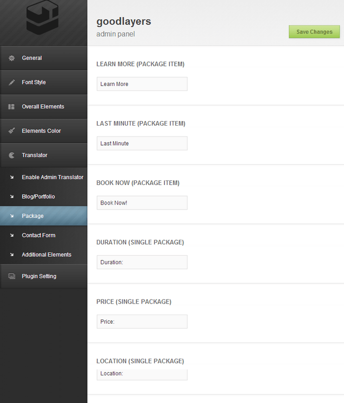
Task: Click the Translator sidebar icon
Action: [x=12, y=155]
